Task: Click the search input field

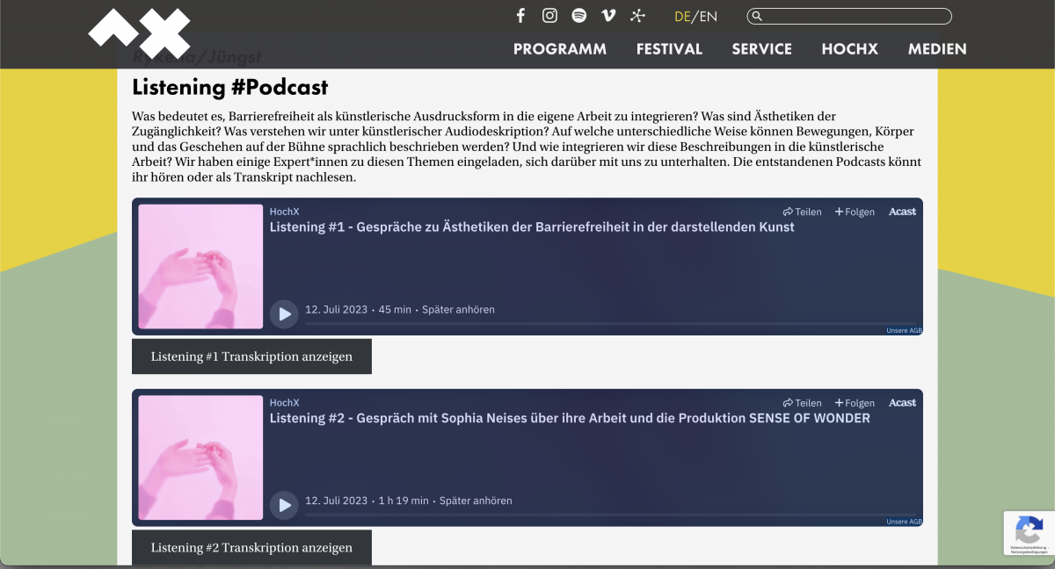Action: click(855, 16)
